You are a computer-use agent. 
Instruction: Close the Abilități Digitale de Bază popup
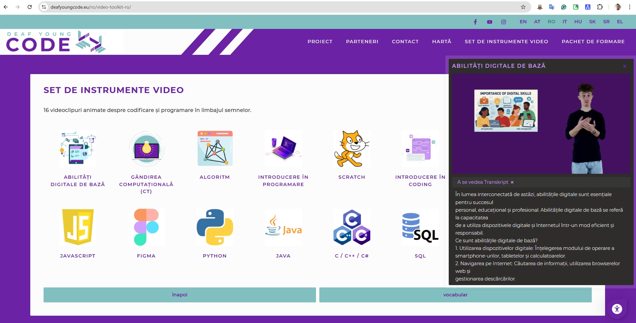pyautogui.click(x=625, y=66)
